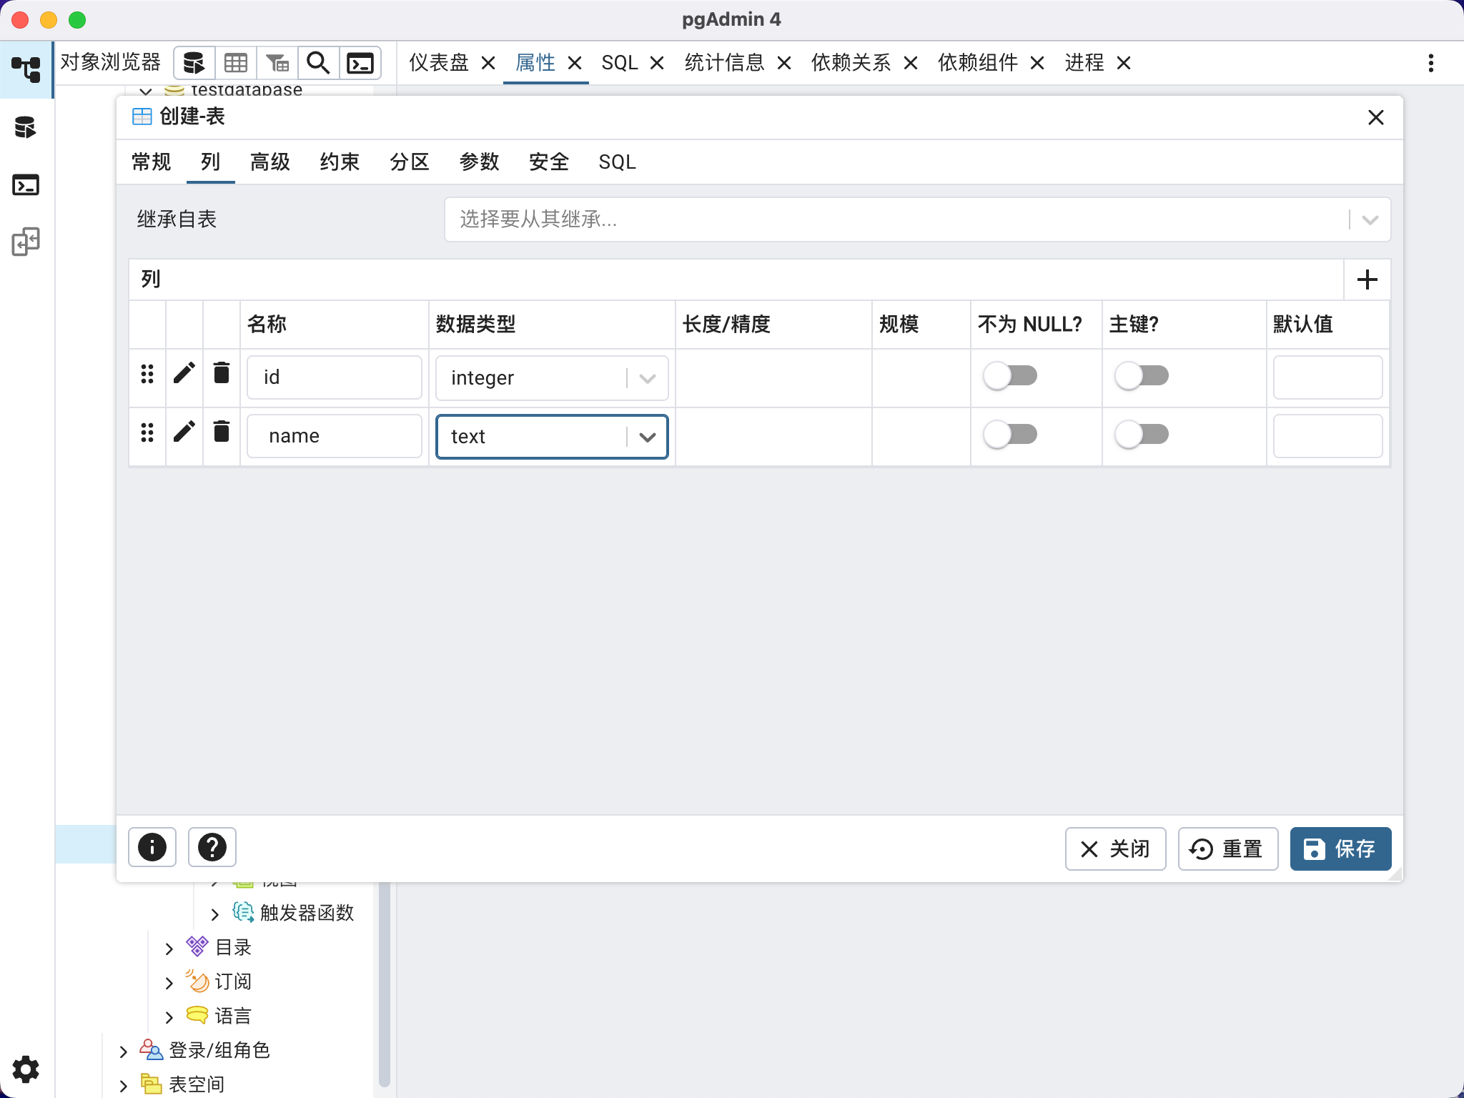Image resolution: width=1464 pixels, height=1098 pixels.
Task: Delete the name column using its trash icon
Action: click(221, 431)
